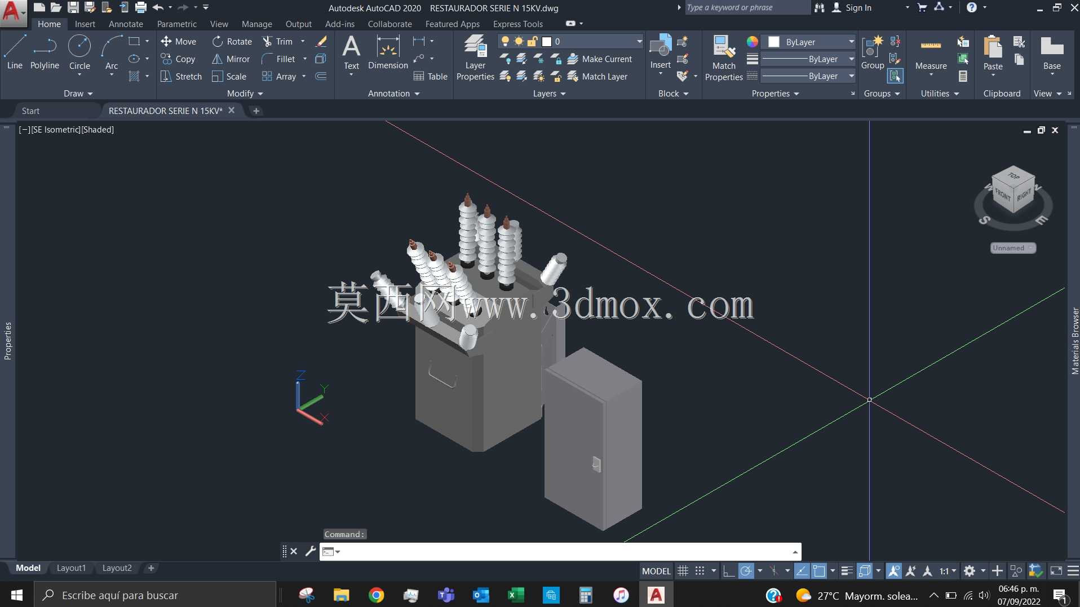Click the Rotate tool
This screenshot has height=607, width=1080.
point(232,41)
